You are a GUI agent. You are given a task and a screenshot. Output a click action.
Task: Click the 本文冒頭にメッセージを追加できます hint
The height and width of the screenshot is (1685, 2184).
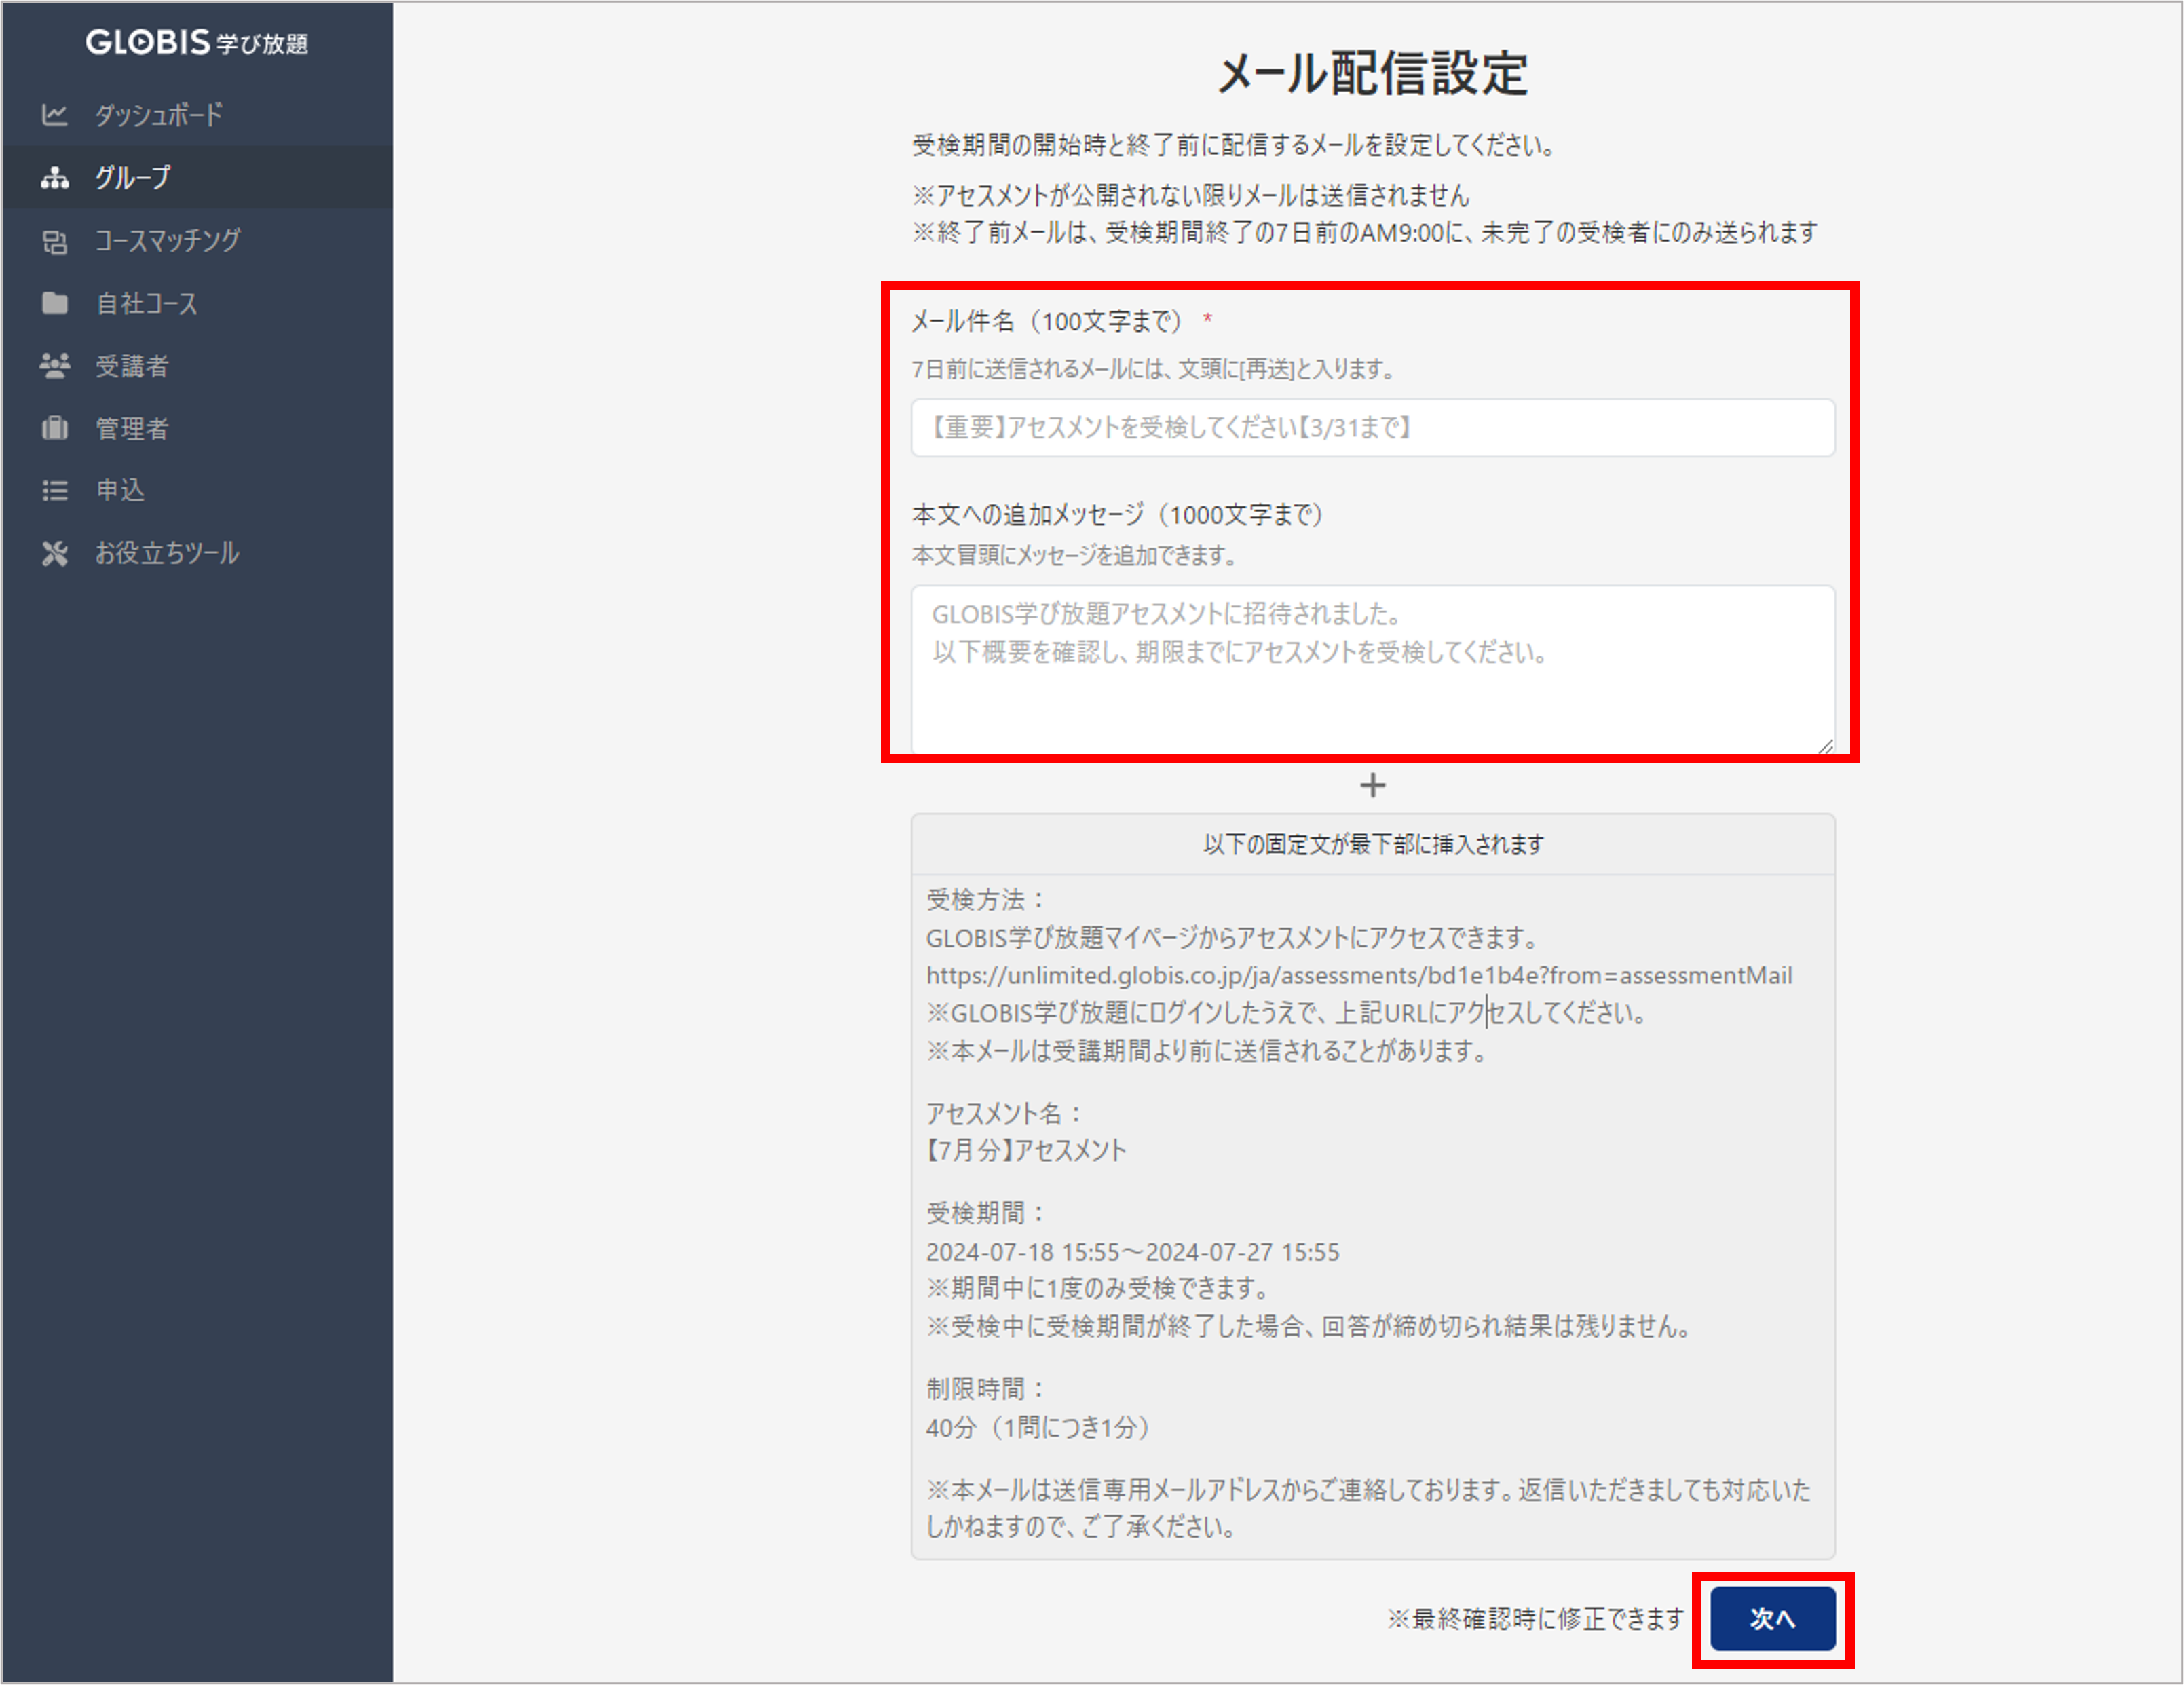point(1075,555)
